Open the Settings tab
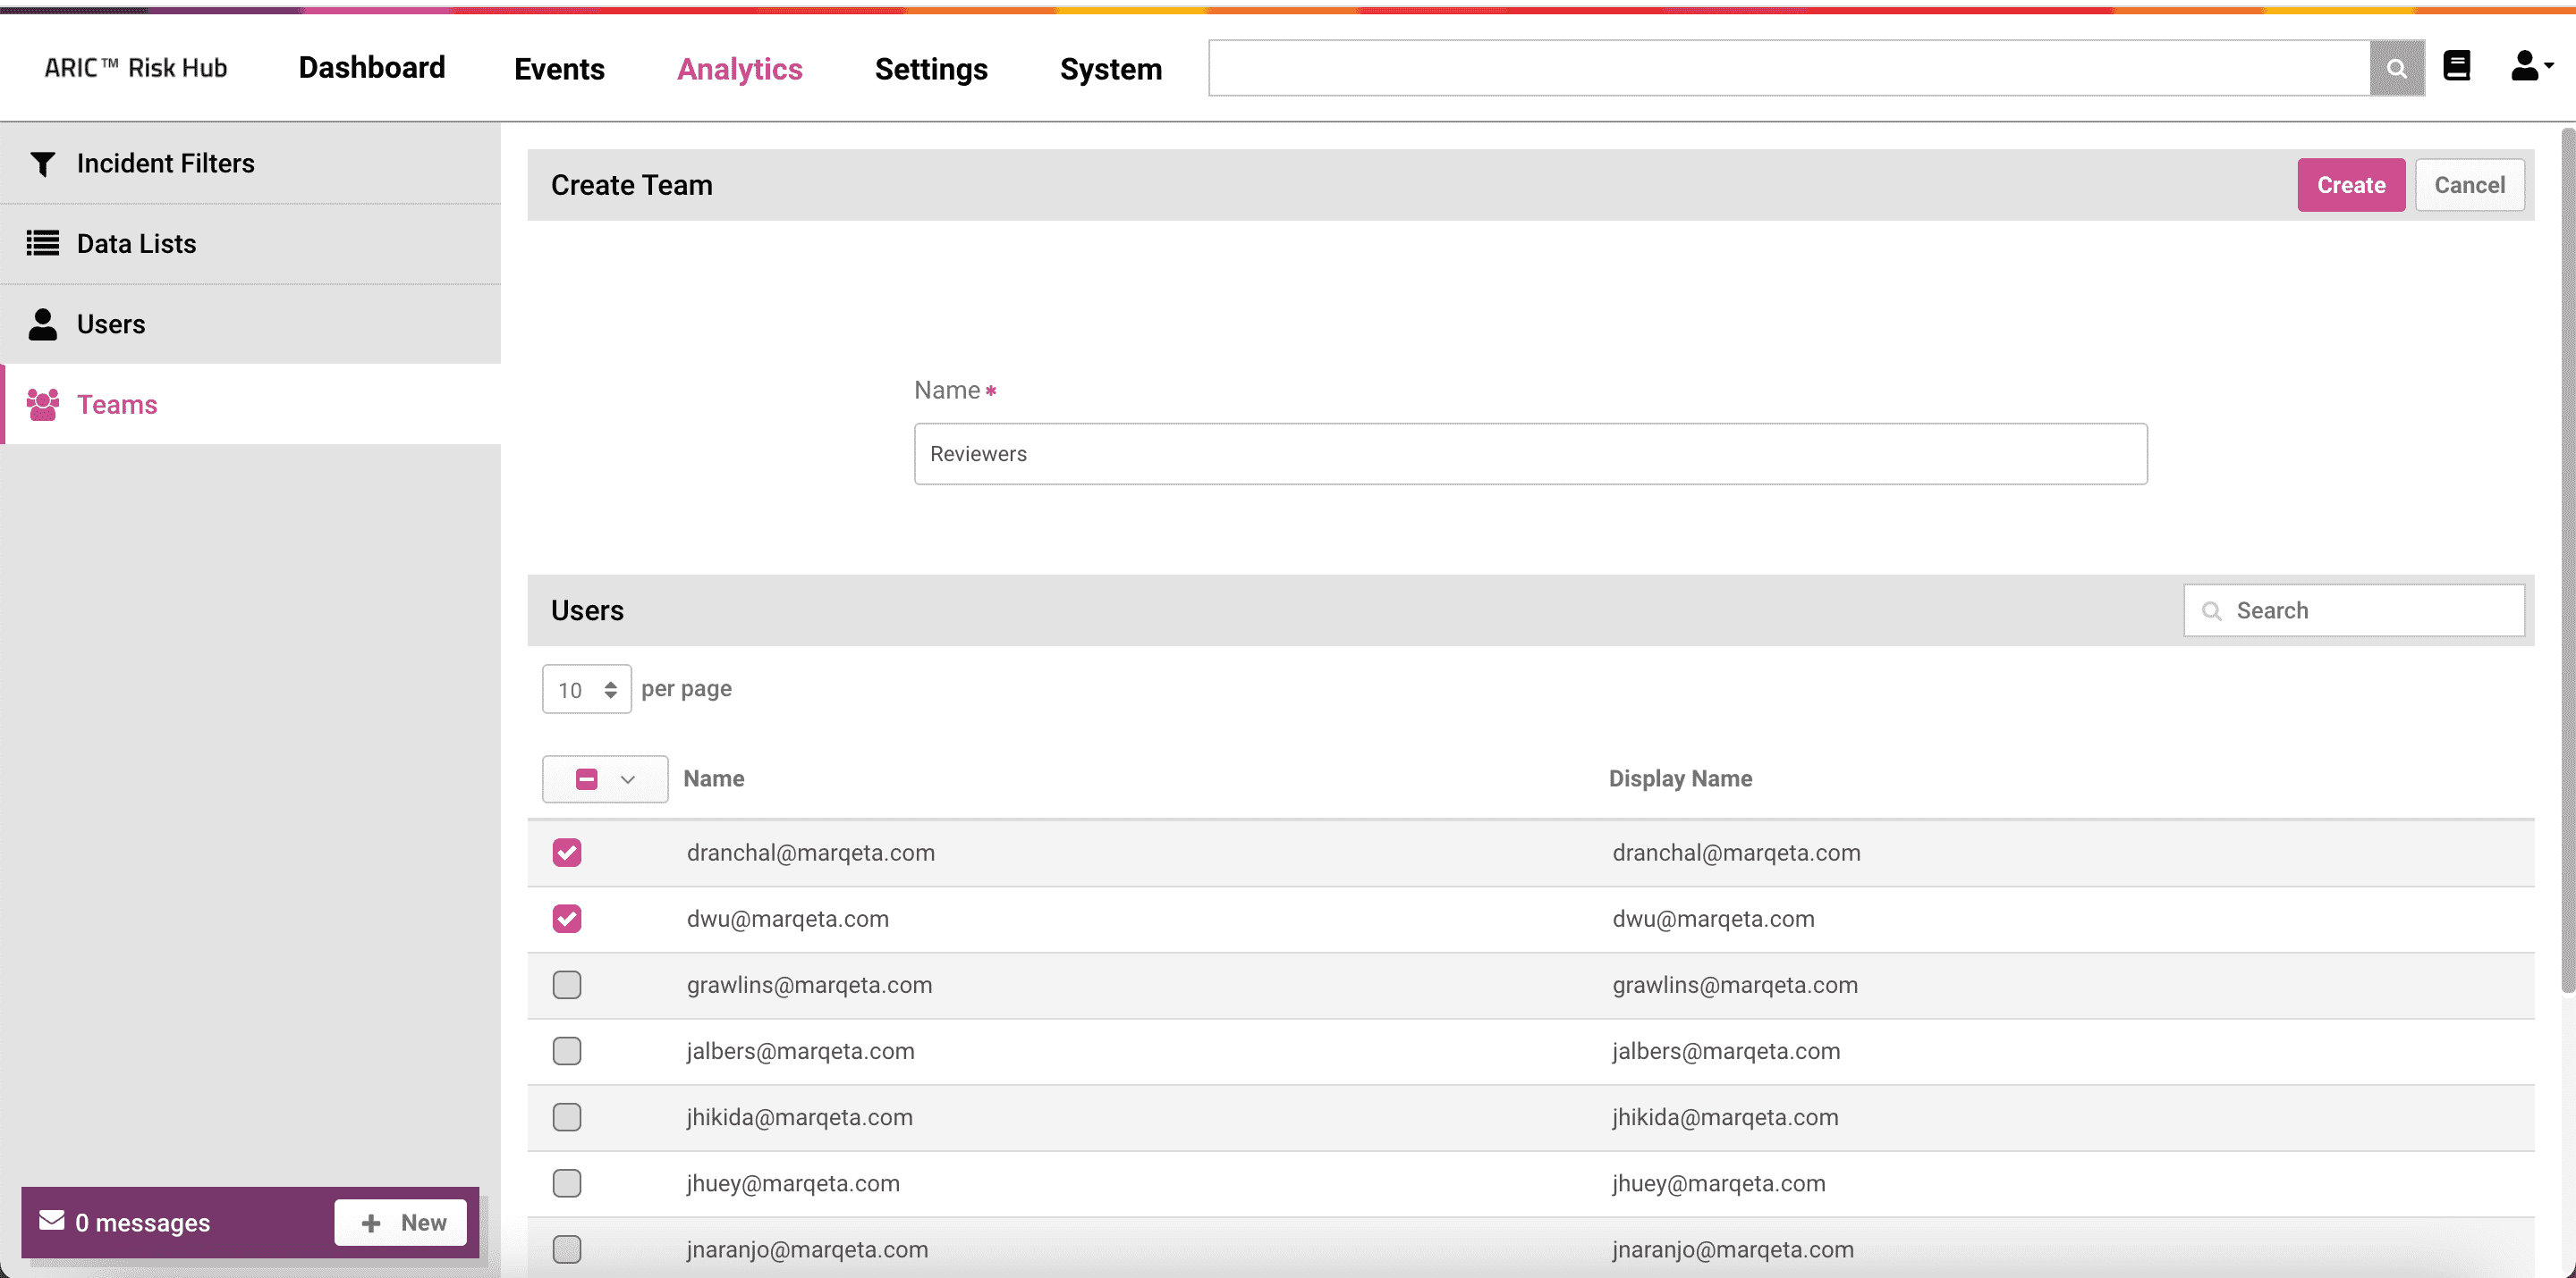 [931, 69]
